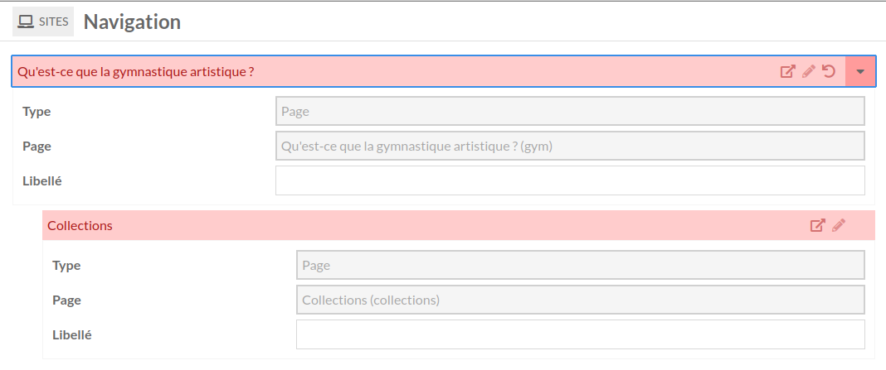The image size is (886, 370).
Task: Click the Libellé label under Collections
Action: click(x=72, y=334)
